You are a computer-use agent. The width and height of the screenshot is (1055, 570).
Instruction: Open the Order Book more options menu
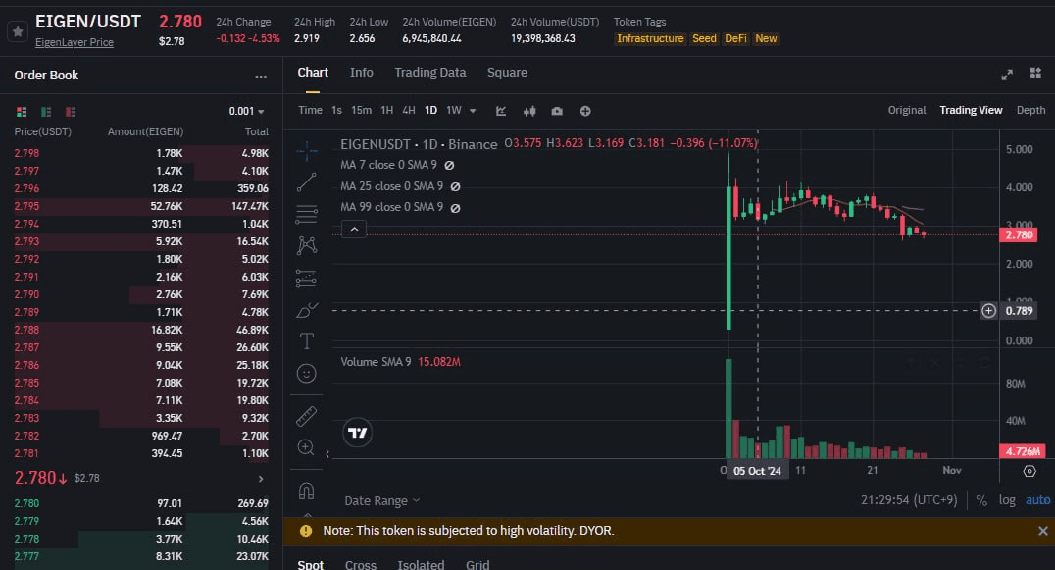pos(261,77)
